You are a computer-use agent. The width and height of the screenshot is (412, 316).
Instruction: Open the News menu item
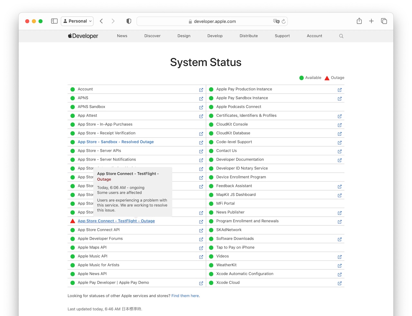click(x=122, y=36)
